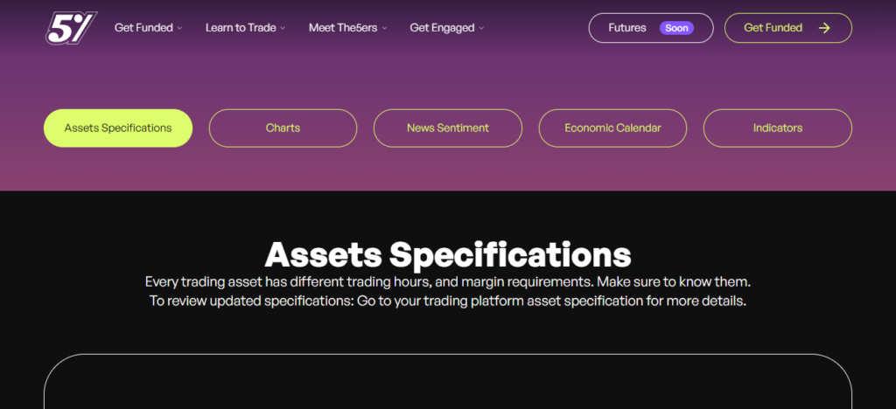The image size is (896, 409).
Task: Expand the Learn to Trade chevron
Action: pos(283,29)
